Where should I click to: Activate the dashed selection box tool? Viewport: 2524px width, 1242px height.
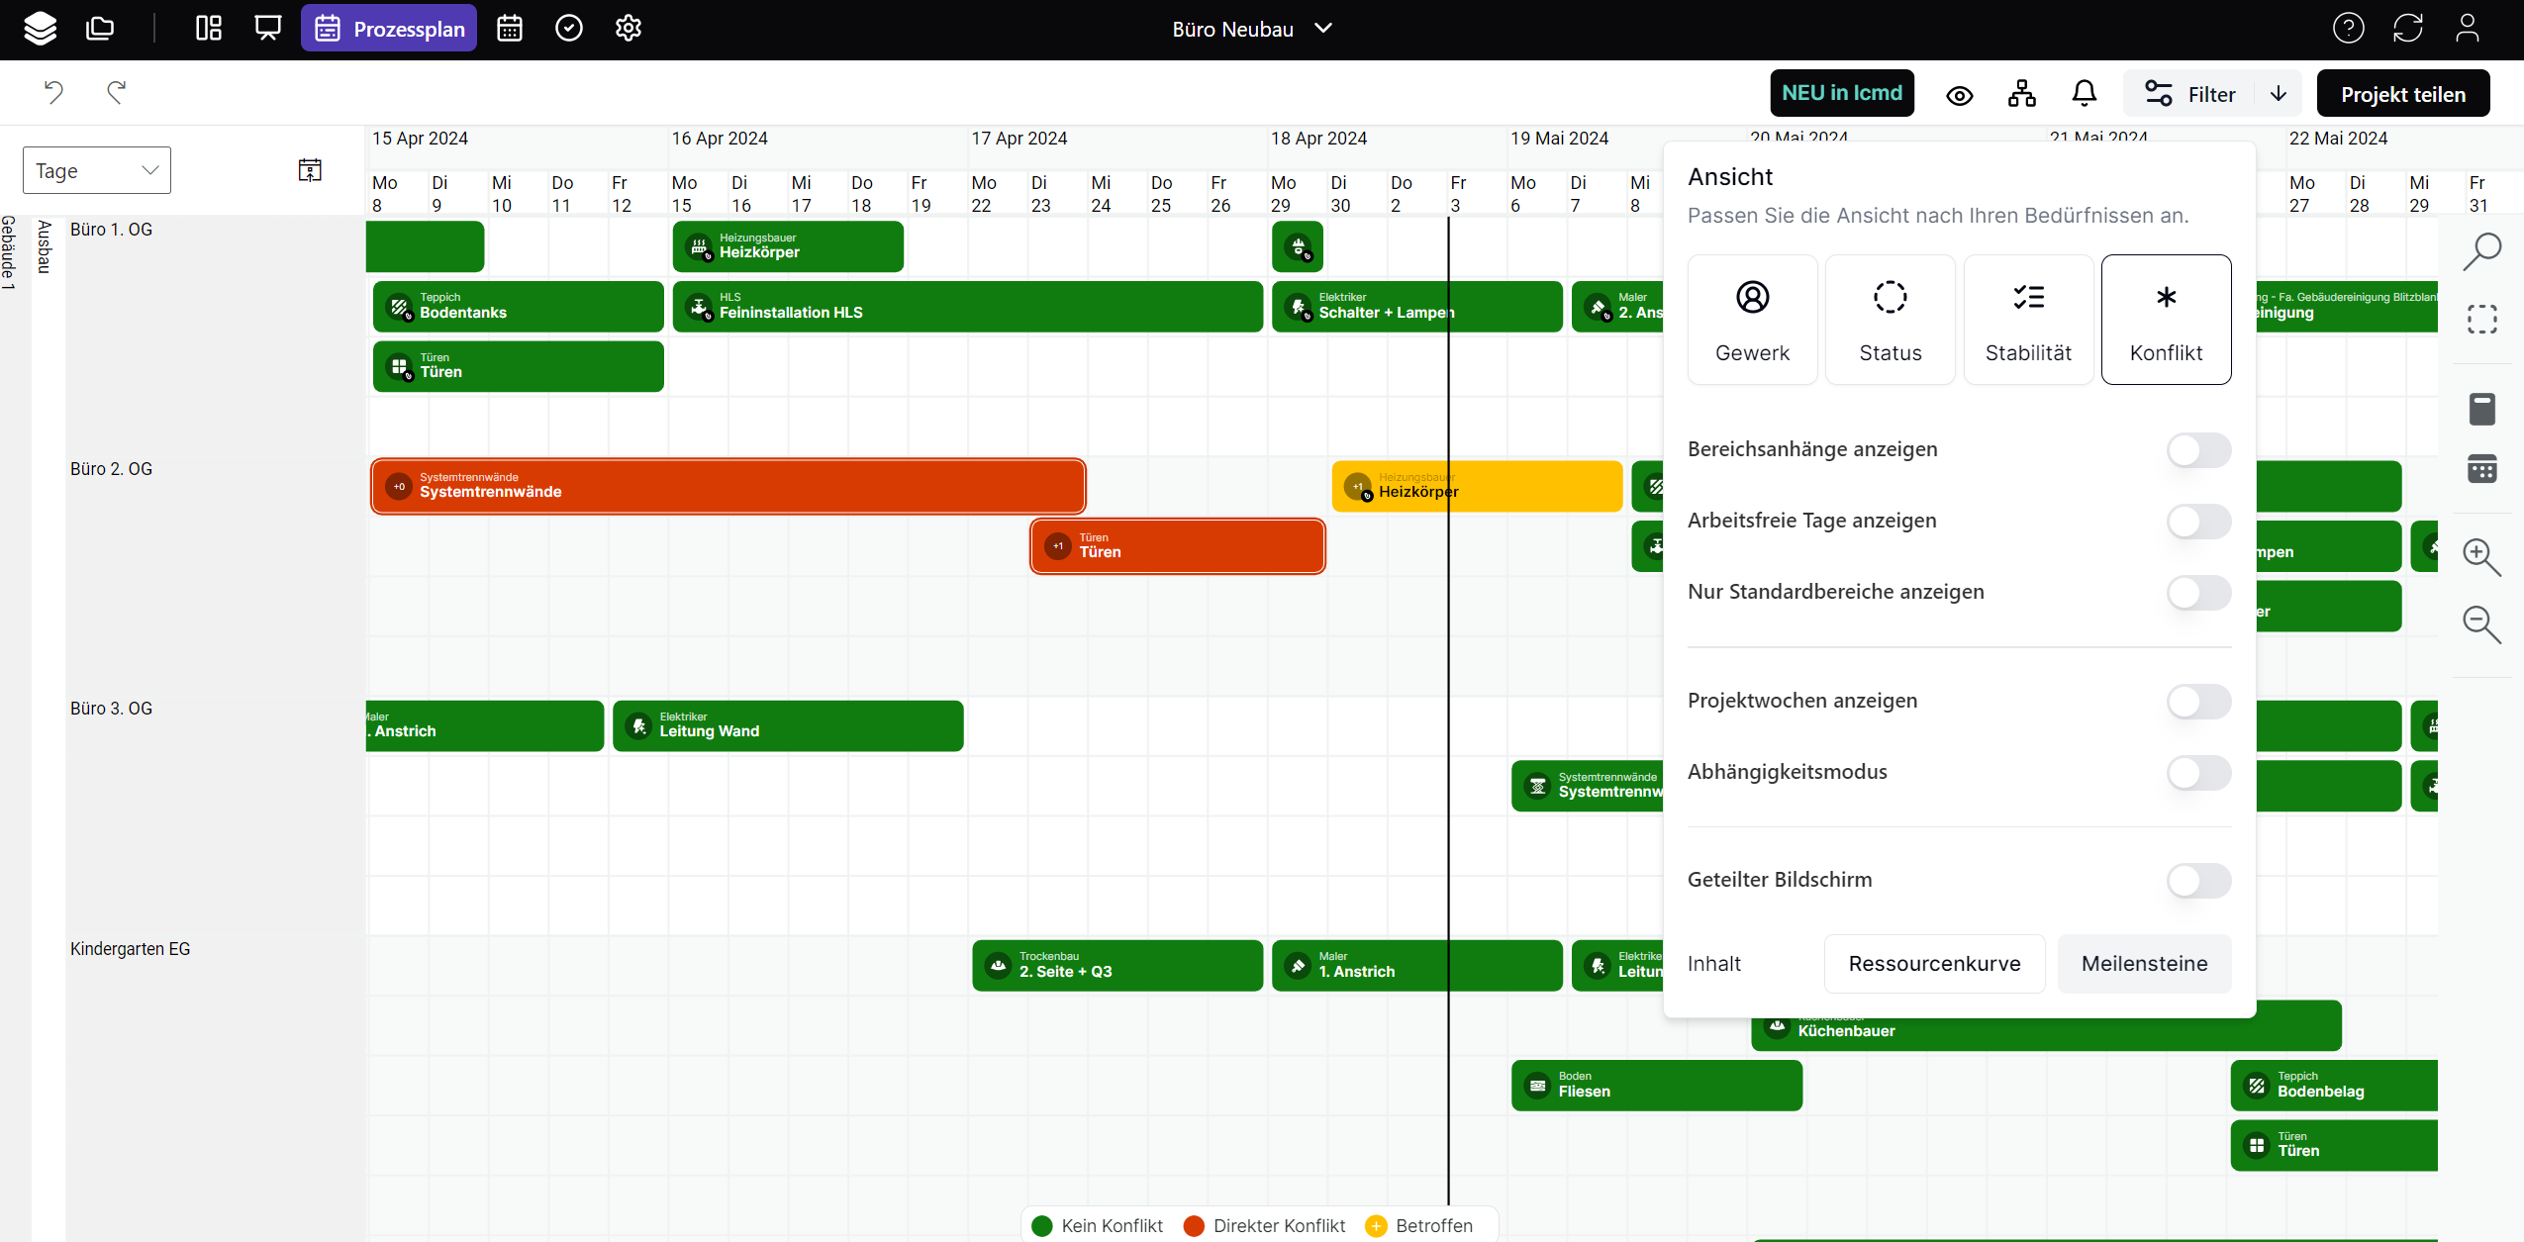point(2481,320)
